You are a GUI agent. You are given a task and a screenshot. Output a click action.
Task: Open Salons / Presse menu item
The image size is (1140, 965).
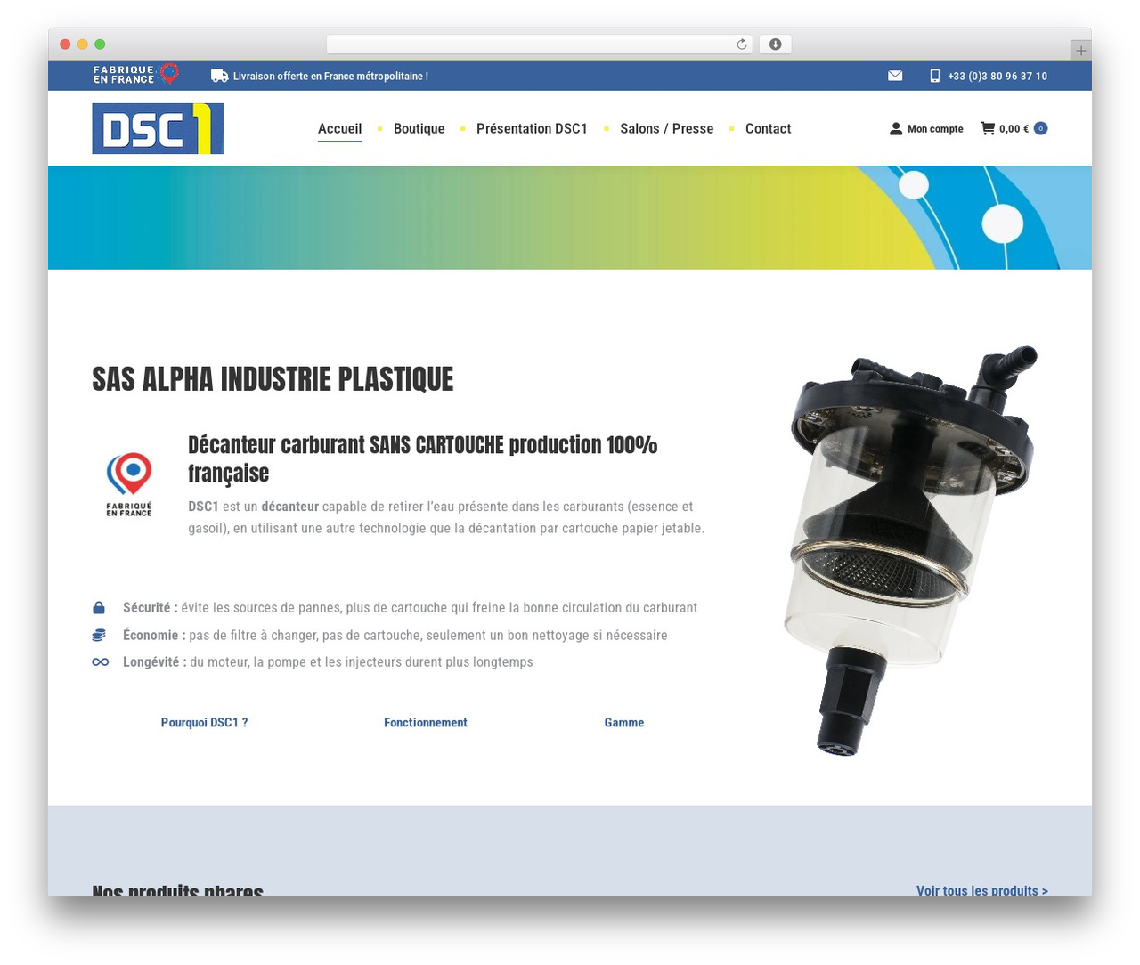[x=667, y=128]
